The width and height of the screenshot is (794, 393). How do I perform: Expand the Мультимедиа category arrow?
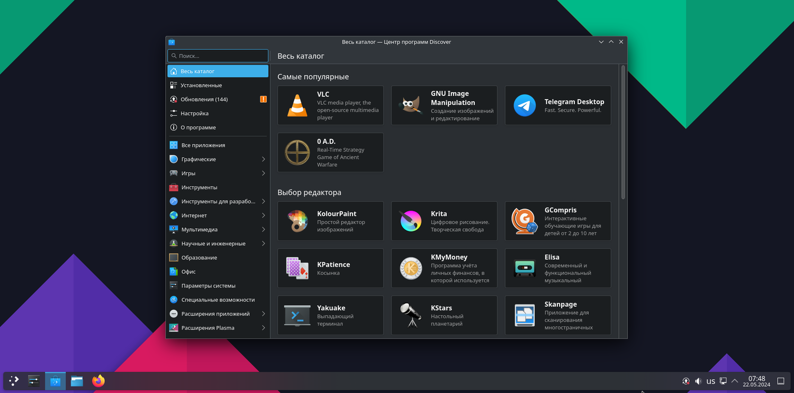tap(263, 229)
